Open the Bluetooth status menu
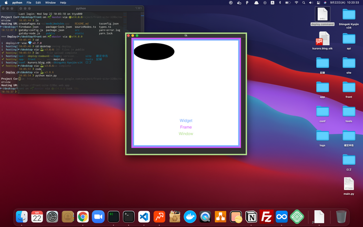 [x=280, y=3]
